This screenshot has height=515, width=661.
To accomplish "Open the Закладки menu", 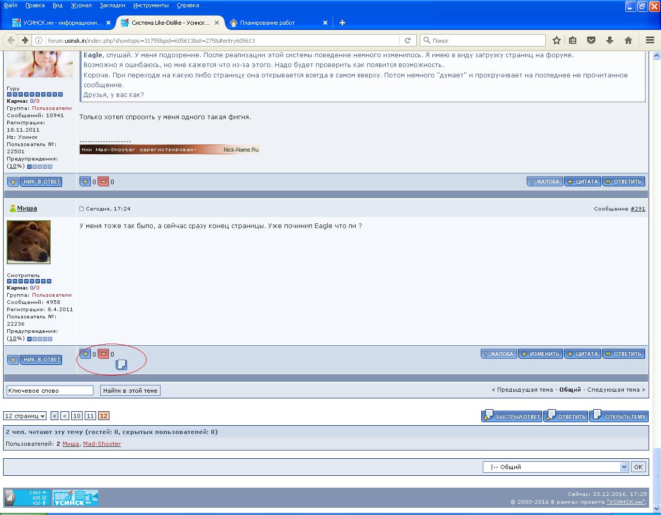I will click(112, 5).
